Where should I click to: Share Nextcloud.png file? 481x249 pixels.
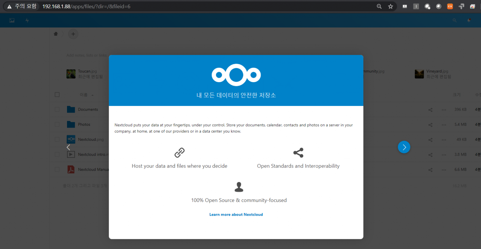click(430, 140)
